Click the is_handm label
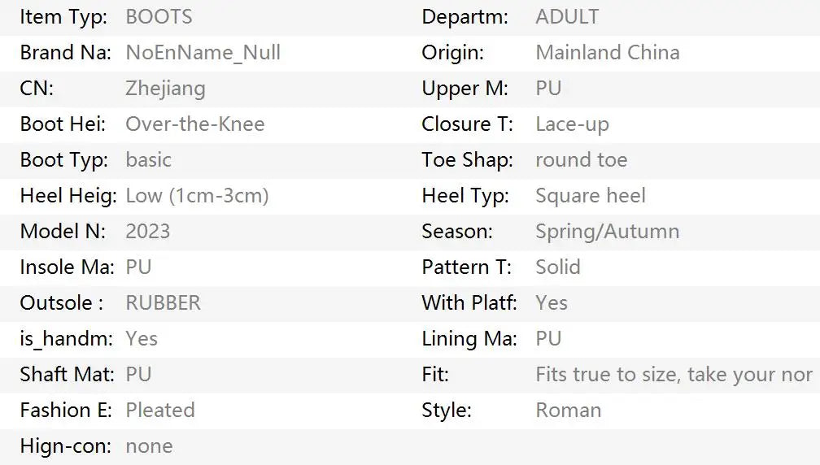This screenshot has width=820, height=465. click(67, 339)
